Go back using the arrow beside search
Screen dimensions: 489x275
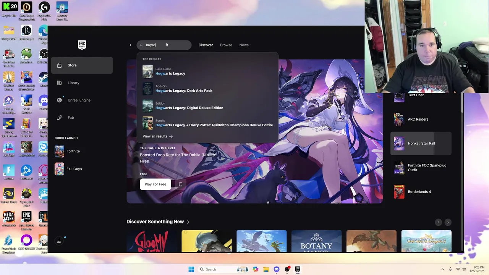130,45
